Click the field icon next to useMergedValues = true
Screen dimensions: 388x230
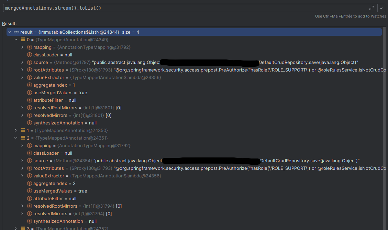coord(29,92)
